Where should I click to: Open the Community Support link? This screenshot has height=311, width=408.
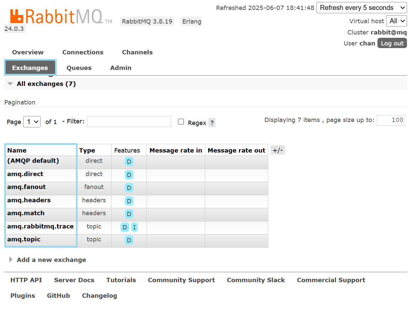(x=181, y=280)
